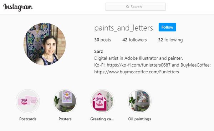Select the truncated Greeting ca... label
Screen dimensions: 214x131
(x=102, y=119)
